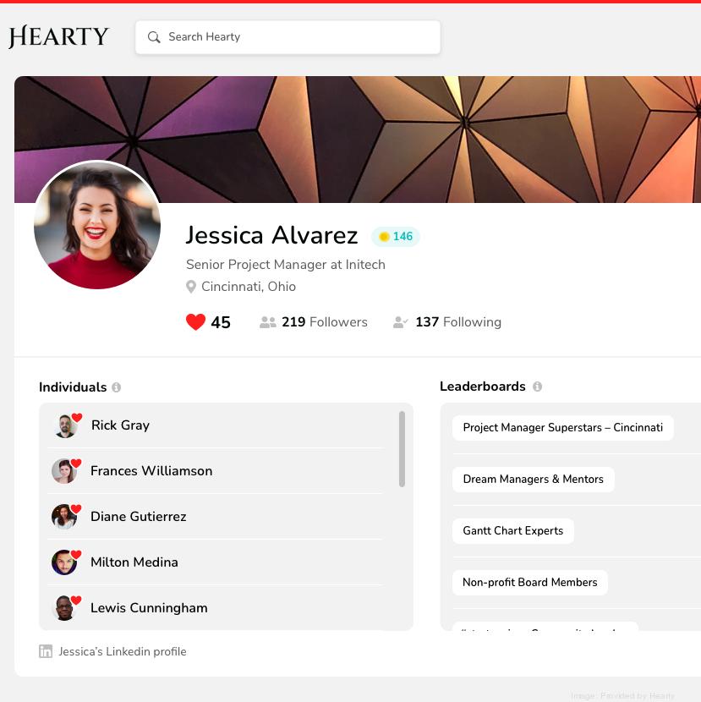701x702 pixels.
Task: Click the followers people icon
Action: tap(268, 322)
